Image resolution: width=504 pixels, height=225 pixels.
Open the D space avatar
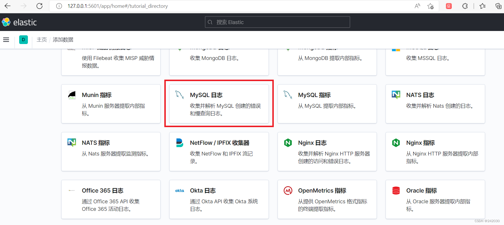click(x=24, y=40)
